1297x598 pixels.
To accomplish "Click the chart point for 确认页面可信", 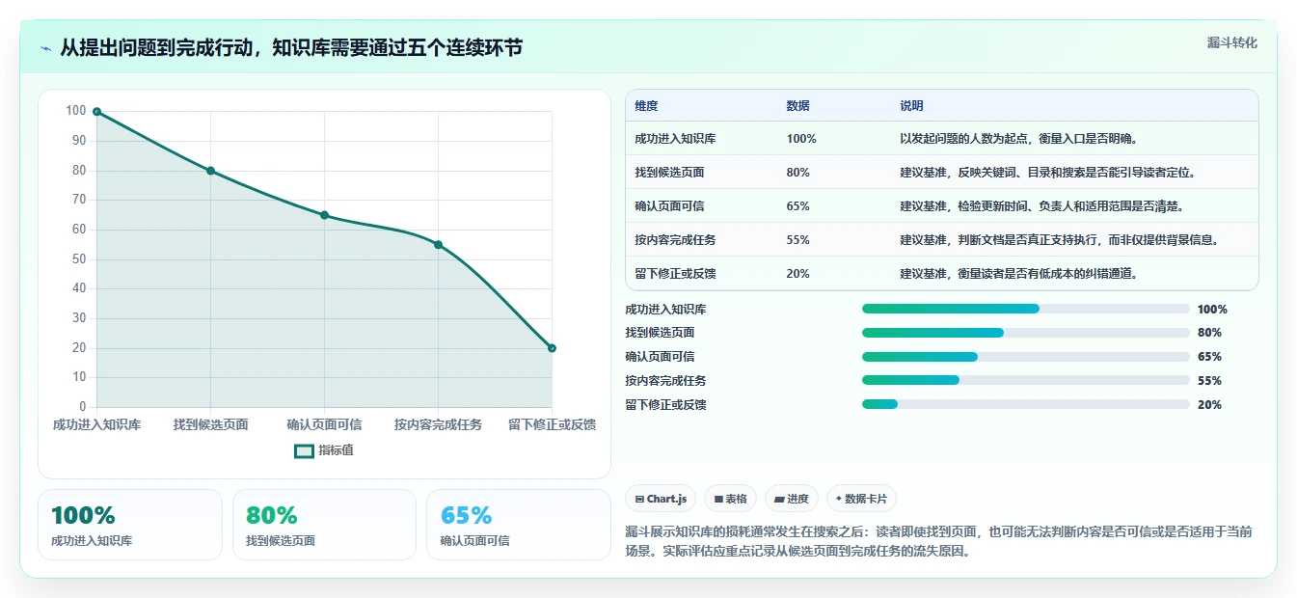I will pyautogui.click(x=324, y=215).
